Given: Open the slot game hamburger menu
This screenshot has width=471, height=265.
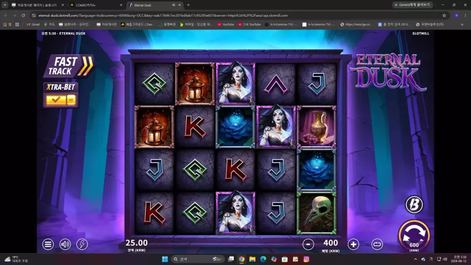Looking at the screenshot, I should [x=48, y=244].
